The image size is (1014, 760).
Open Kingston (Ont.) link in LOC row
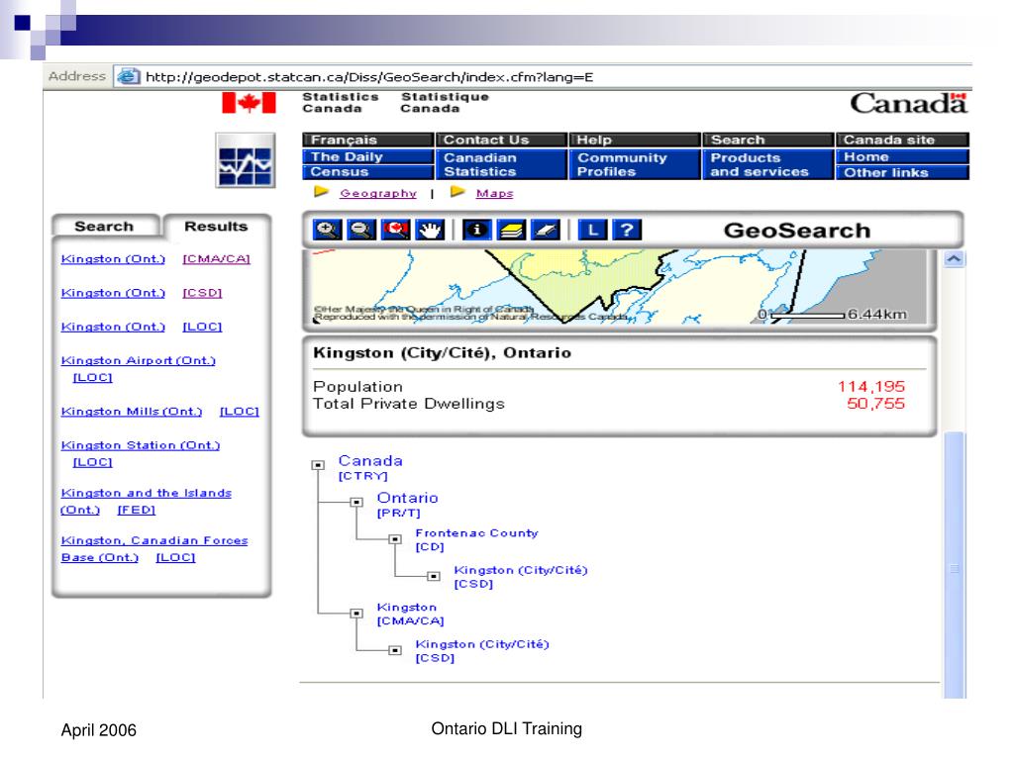tap(113, 327)
